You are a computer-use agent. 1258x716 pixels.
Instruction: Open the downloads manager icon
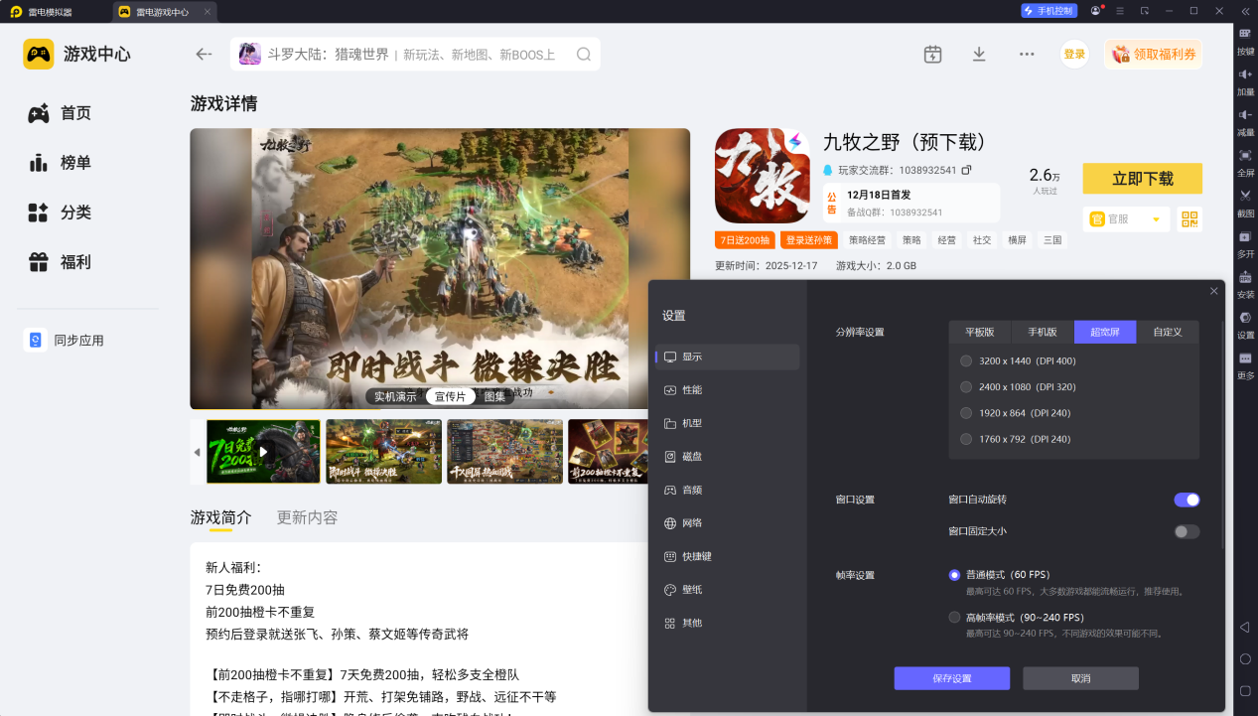click(x=979, y=54)
